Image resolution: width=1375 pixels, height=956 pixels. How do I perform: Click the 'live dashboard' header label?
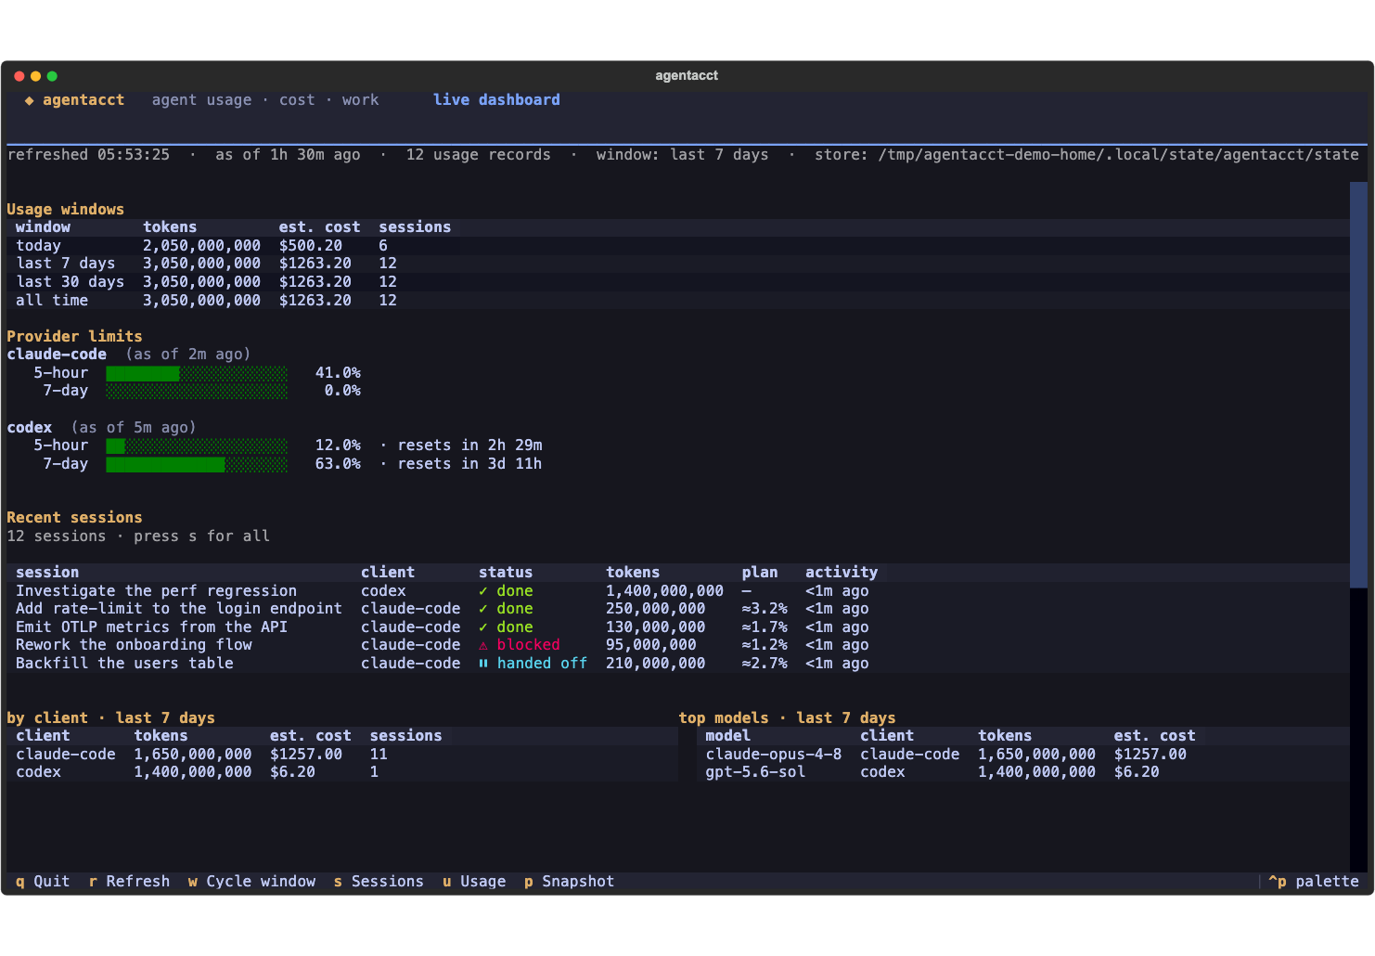point(496,100)
